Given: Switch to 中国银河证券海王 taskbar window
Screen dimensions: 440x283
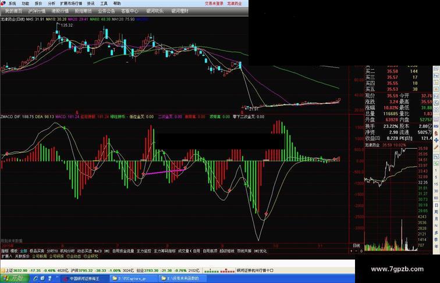Looking at the screenshot, I should pyautogui.click(x=85, y=278).
